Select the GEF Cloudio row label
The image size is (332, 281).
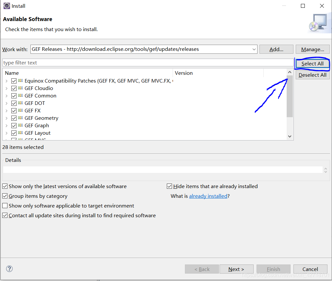pos(39,88)
